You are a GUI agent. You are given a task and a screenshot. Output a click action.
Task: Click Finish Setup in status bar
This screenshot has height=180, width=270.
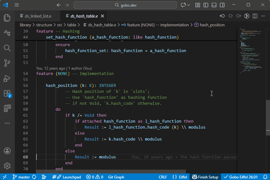(x=205, y=177)
